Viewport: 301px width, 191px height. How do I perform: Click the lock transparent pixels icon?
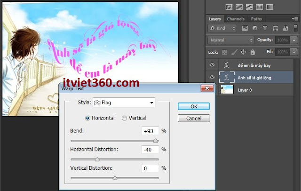point(226,52)
